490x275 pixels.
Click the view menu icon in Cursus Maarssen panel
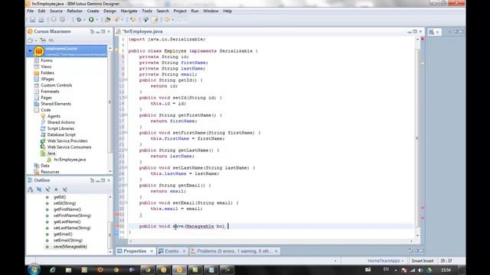92,31
